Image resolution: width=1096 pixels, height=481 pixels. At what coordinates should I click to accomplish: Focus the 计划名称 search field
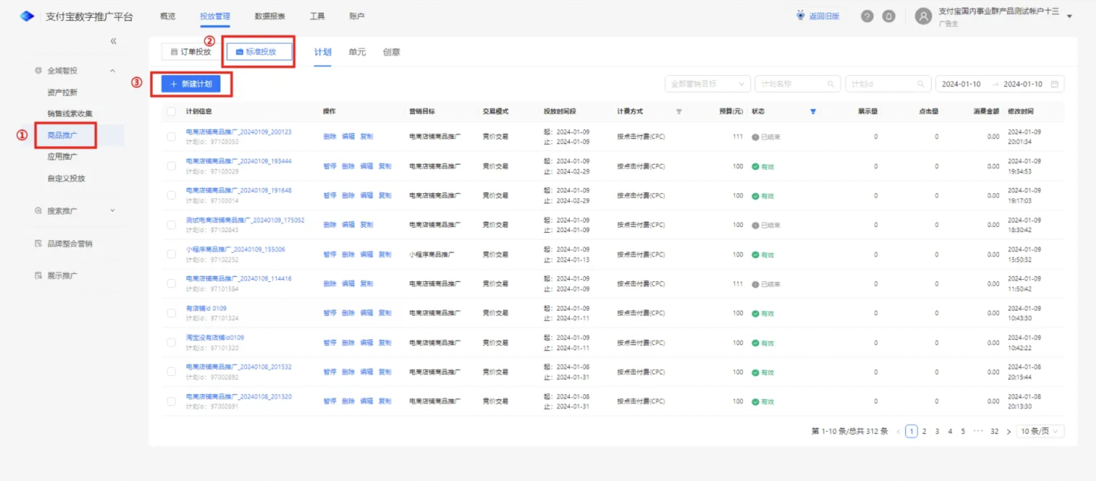coord(797,84)
